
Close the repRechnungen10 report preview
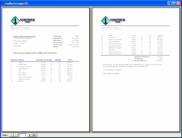coord(179,3)
